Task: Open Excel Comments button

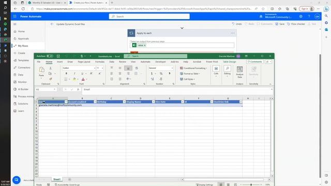Action: point(255,62)
